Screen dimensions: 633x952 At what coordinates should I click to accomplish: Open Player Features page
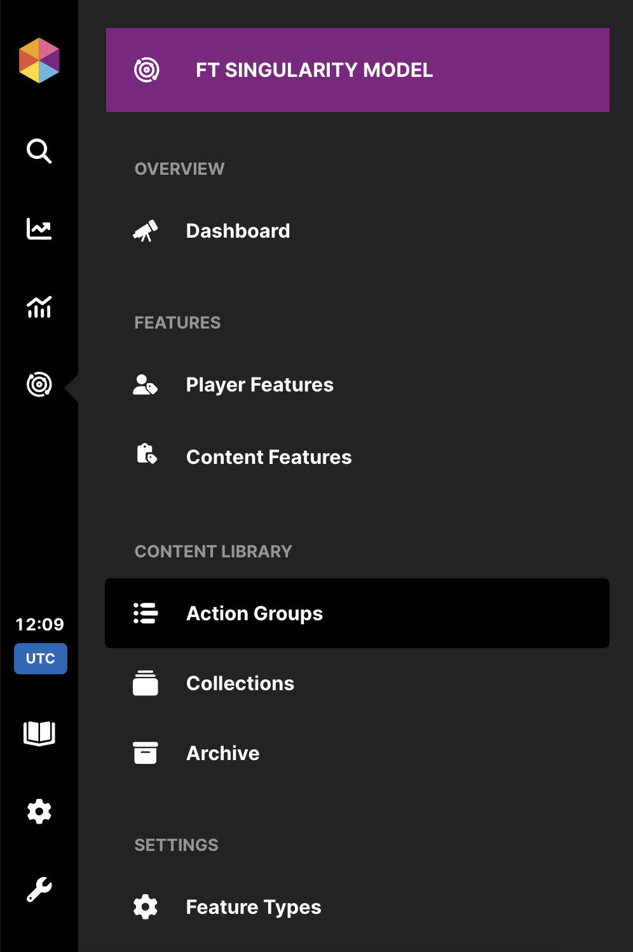259,384
